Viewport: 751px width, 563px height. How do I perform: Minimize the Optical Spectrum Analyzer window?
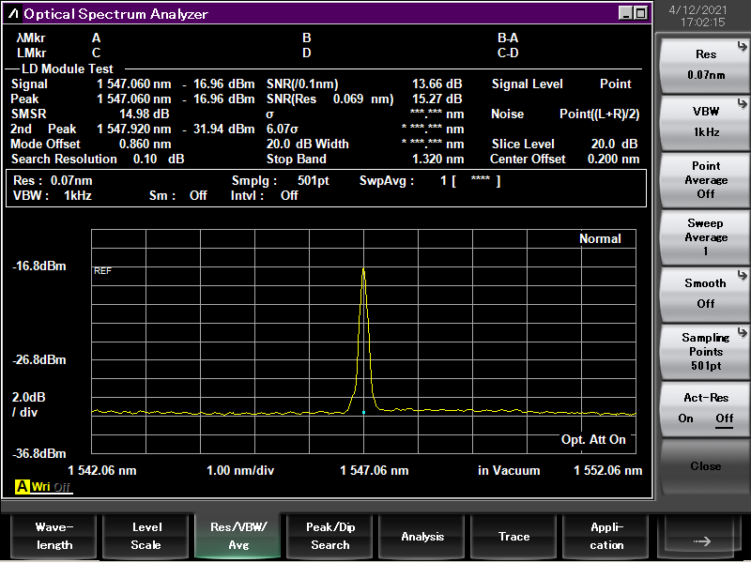pyautogui.click(x=626, y=13)
